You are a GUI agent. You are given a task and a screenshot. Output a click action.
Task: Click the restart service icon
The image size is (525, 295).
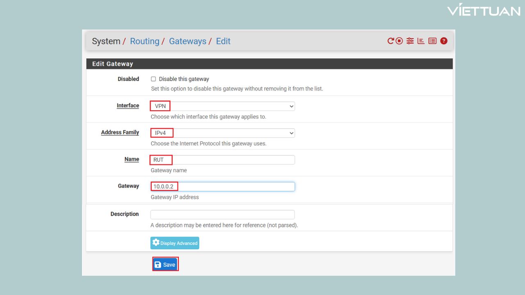(x=390, y=41)
